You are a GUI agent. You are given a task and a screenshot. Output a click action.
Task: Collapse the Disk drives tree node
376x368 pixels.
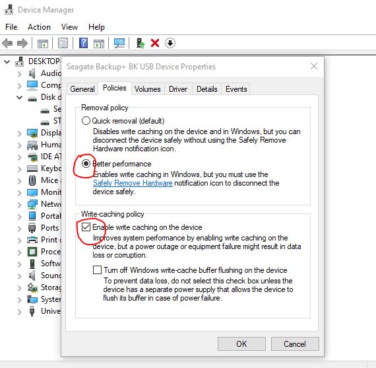point(19,98)
